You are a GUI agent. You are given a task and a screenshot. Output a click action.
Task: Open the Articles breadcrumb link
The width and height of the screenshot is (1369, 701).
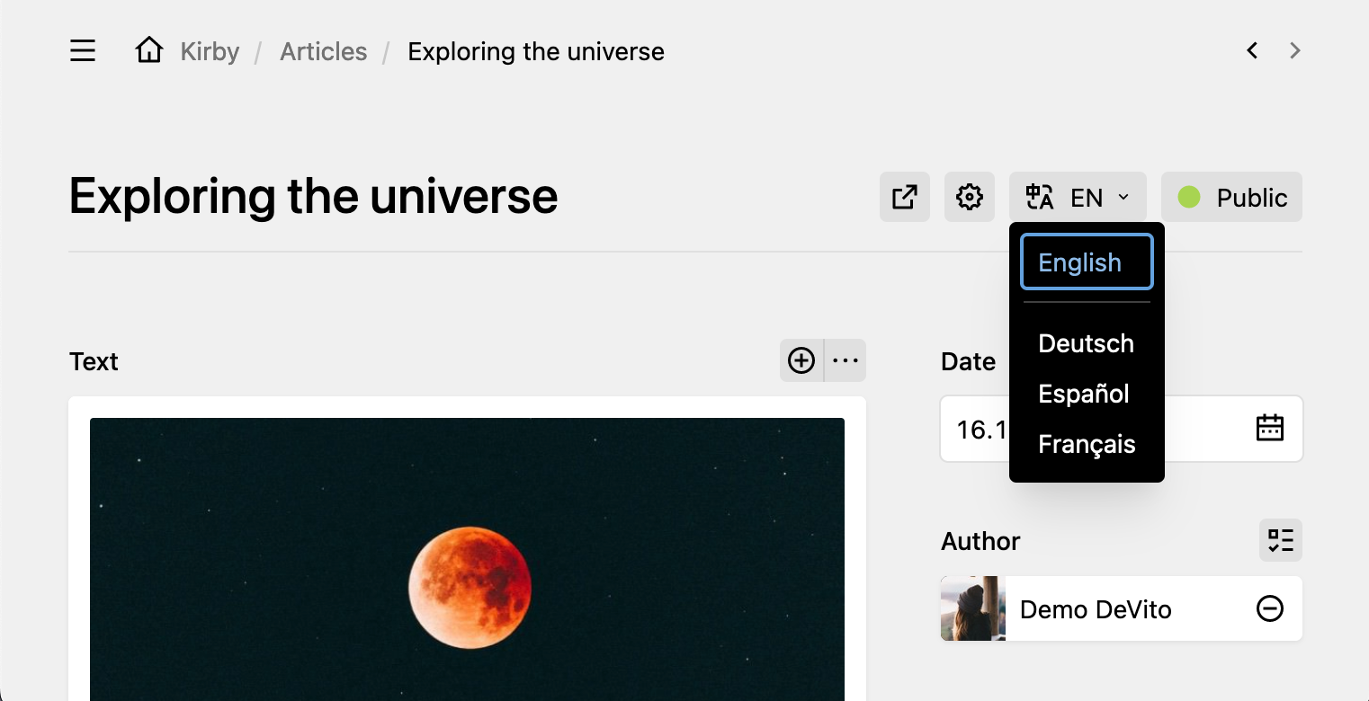point(324,52)
